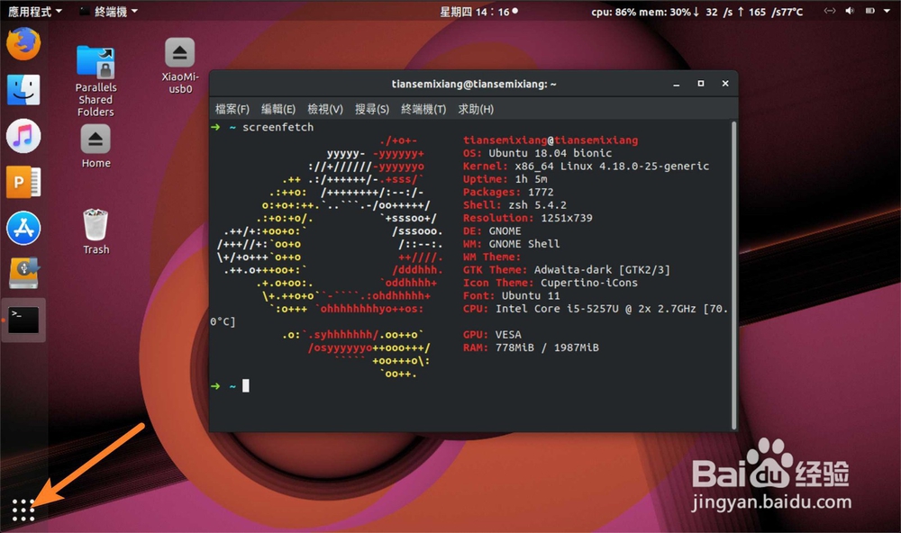901x533 pixels.
Task: Open the system menu arrow at top right
Action: tap(887, 11)
